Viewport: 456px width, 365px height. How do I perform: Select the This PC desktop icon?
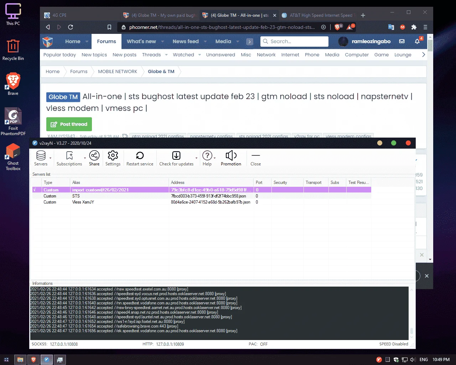[13, 14]
